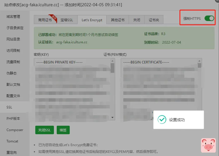The width and height of the screenshot is (219, 156).
Task: Click the KEY box scroll-down arrow
Action: pos(112,117)
